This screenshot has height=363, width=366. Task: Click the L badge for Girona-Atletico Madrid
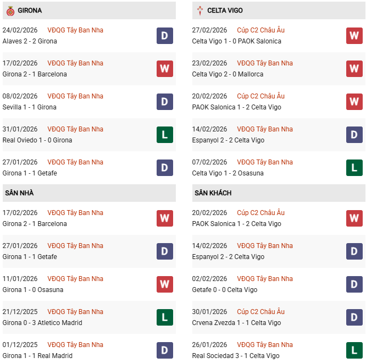[165, 317]
